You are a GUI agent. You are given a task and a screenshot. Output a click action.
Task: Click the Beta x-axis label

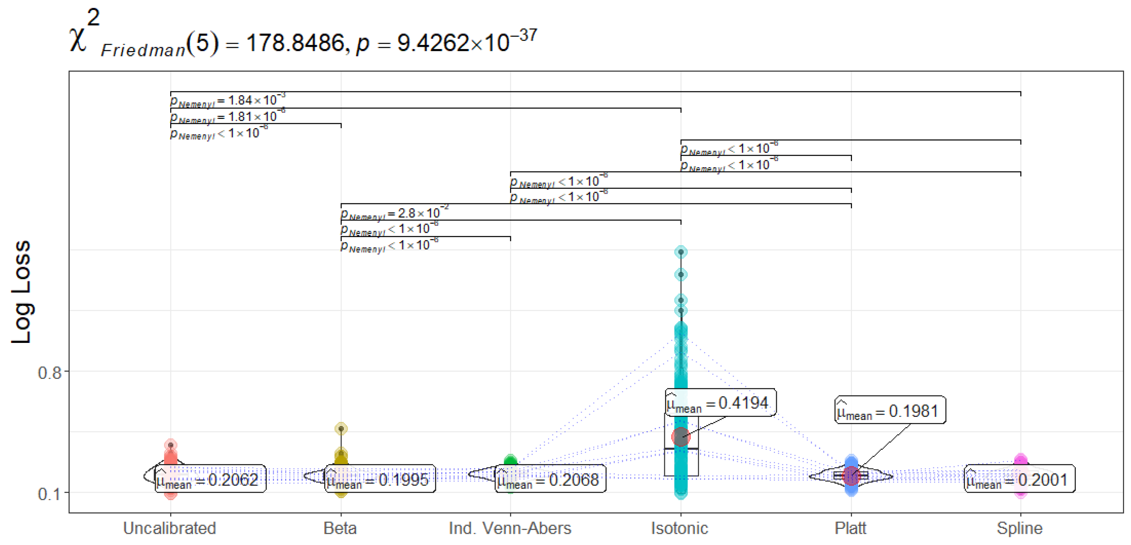[340, 528]
